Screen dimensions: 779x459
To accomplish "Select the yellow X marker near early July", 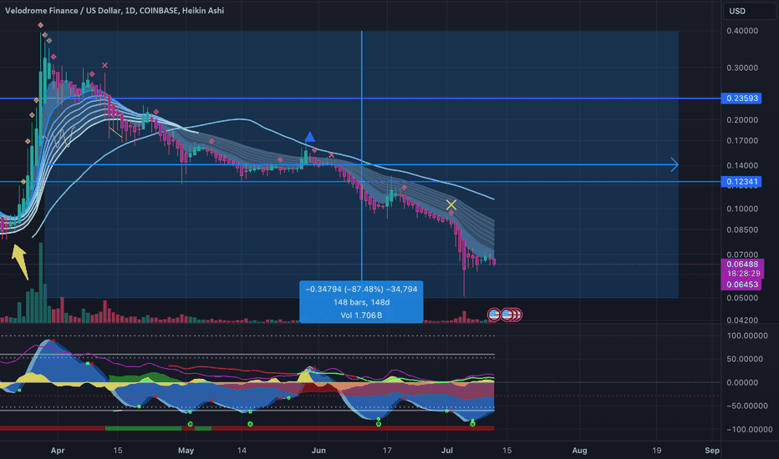I will click(x=451, y=204).
